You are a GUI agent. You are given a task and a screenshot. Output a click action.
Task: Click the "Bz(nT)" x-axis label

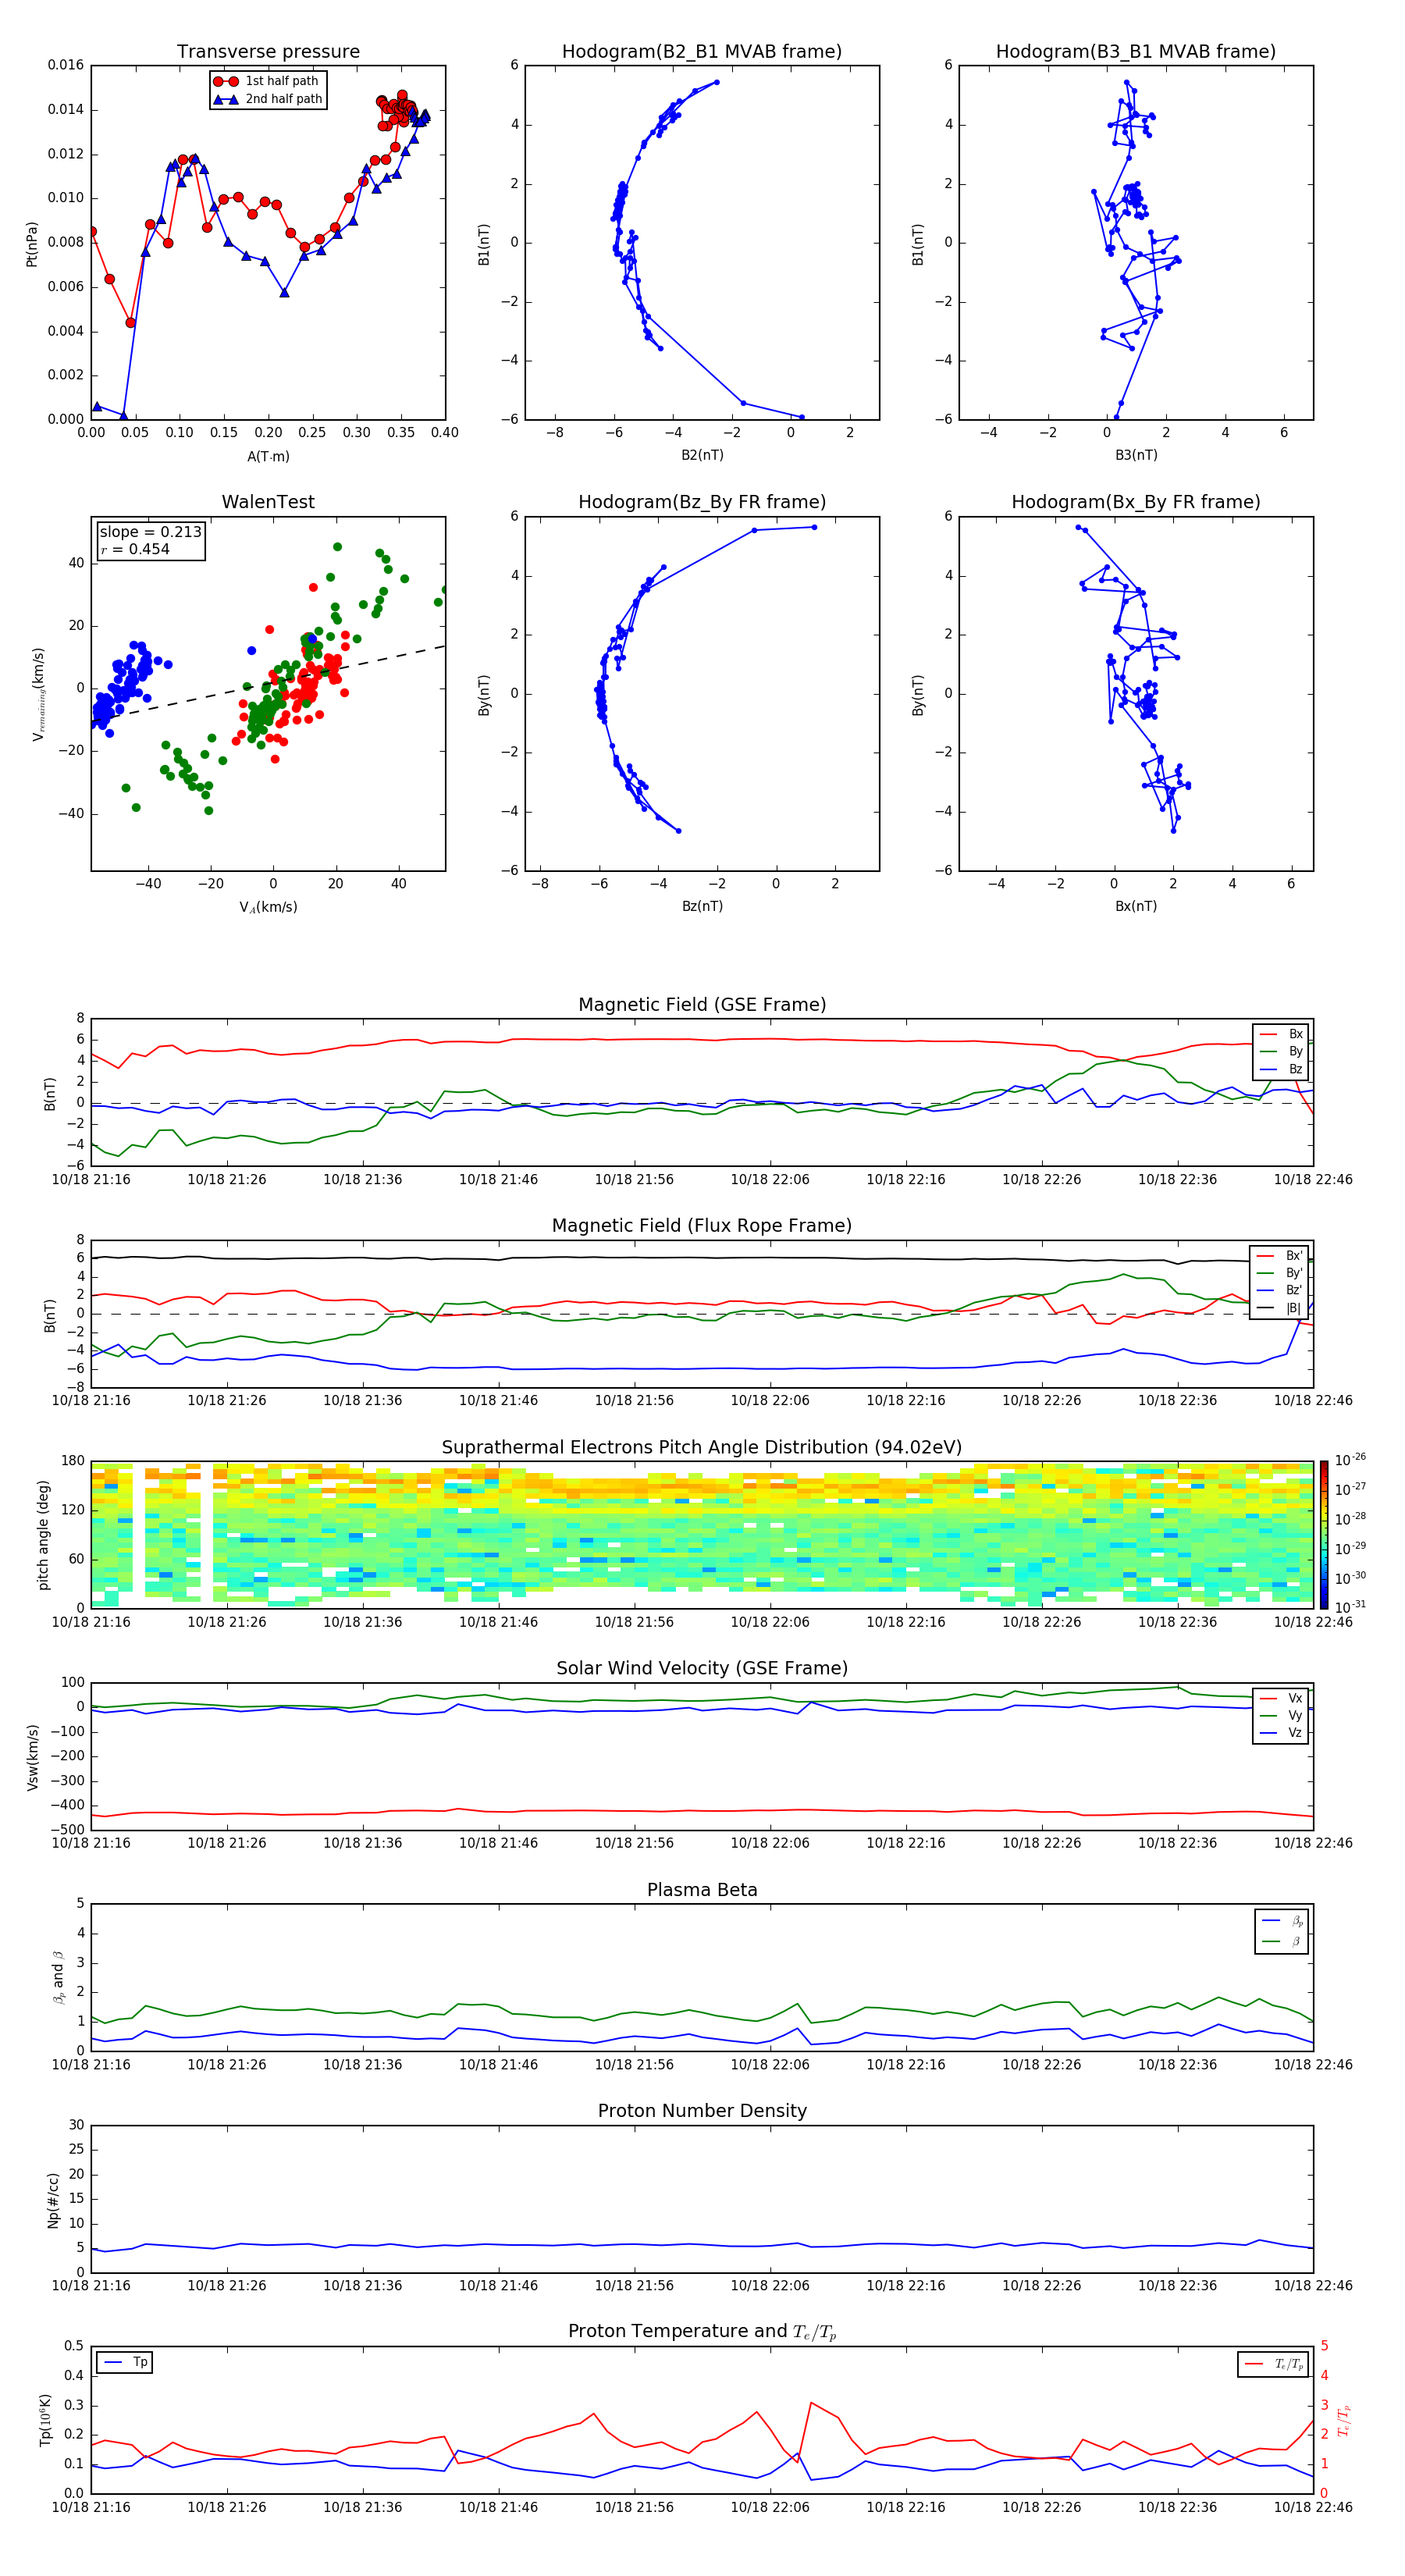[702, 906]
